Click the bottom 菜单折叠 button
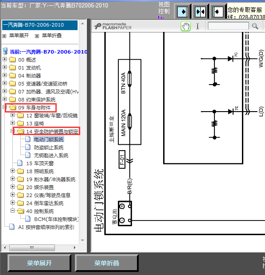This screenshot has height=275, width=265. (106, 263)
